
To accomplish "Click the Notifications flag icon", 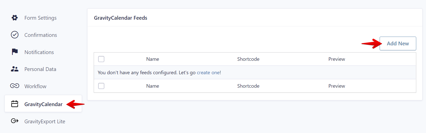I will (x=15, y=52).
